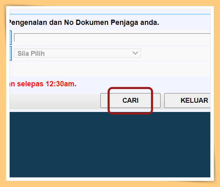Click the light blue line atop the form
The height and width of the screenshot is (187, 220).
[110, 14]
